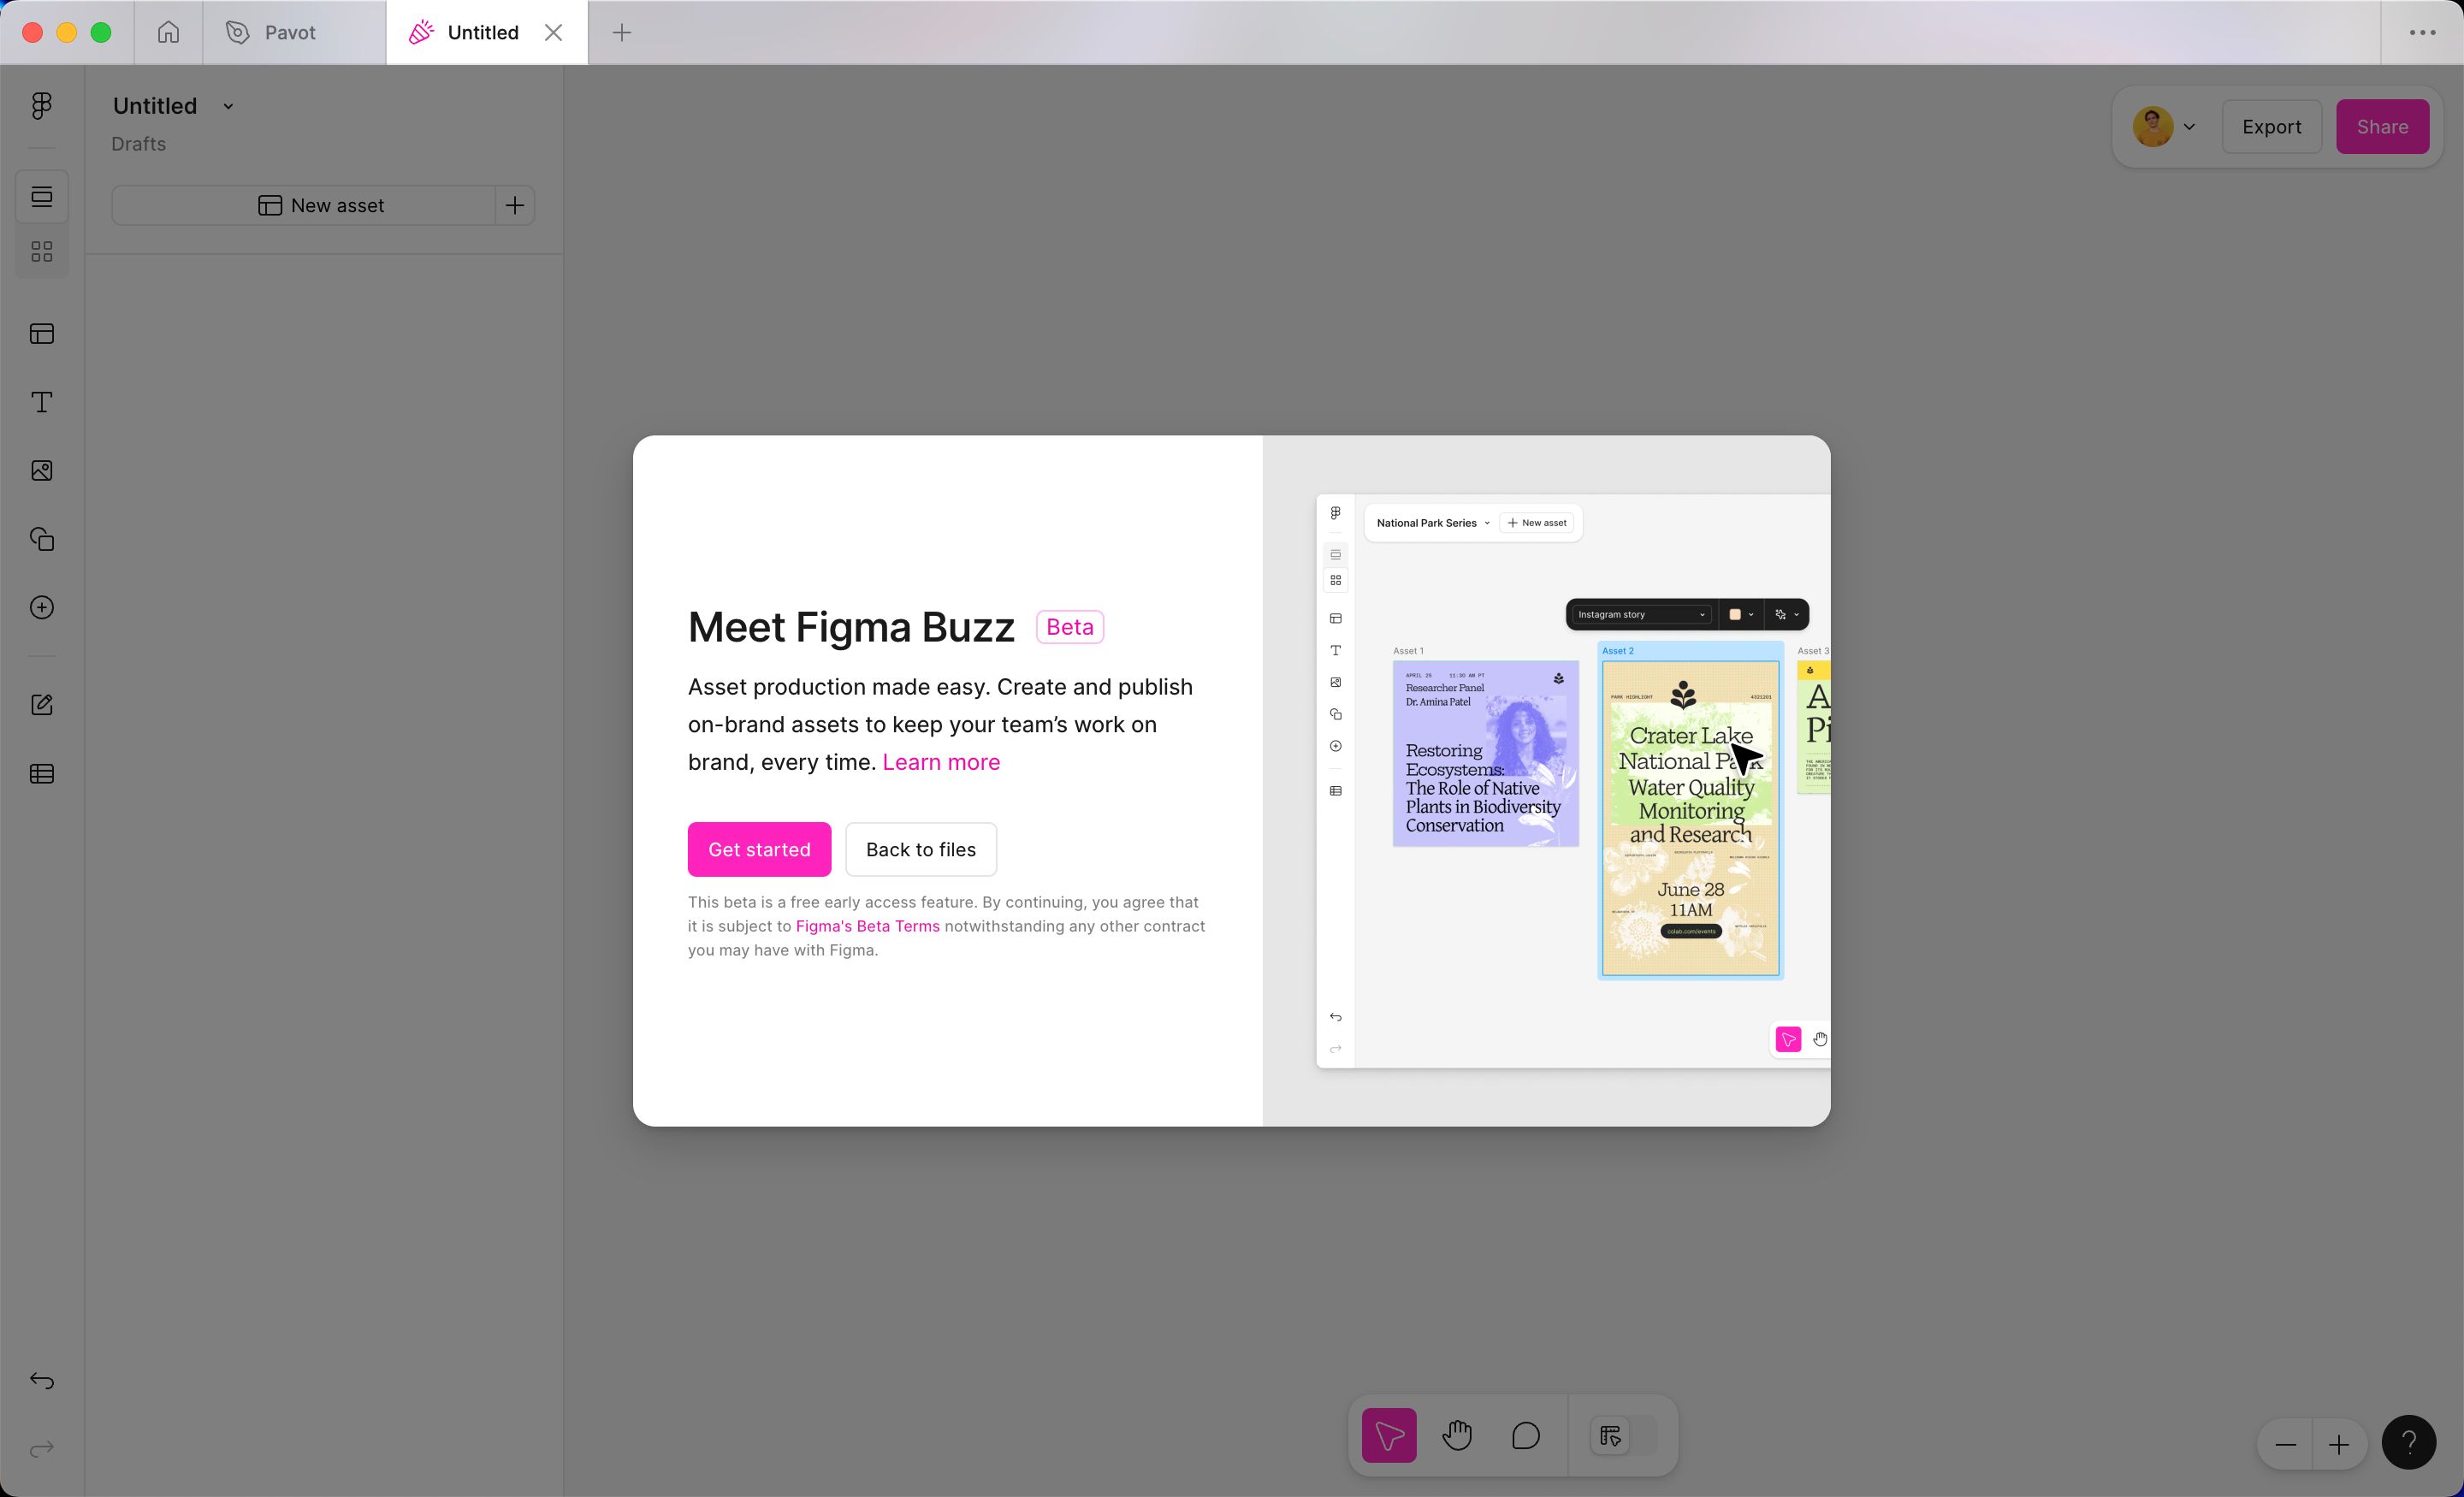The height and width of the screenshot is (1497, 2464).
Task: Open the bulk create table icon
Action: [41, 774]
